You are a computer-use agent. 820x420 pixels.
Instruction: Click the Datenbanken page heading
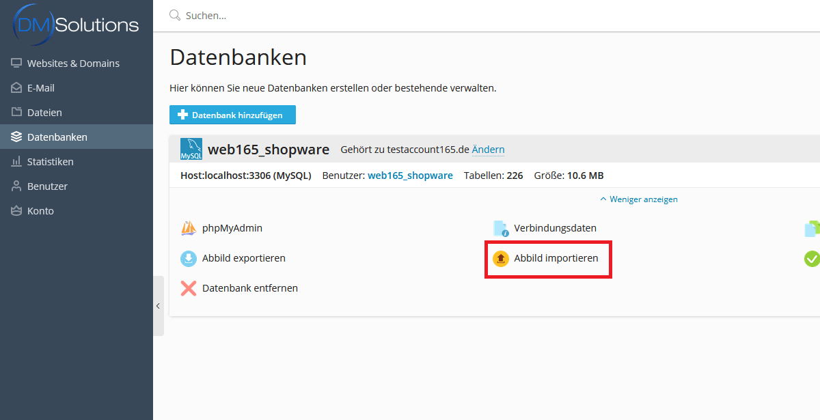click(x=238, y=57)
